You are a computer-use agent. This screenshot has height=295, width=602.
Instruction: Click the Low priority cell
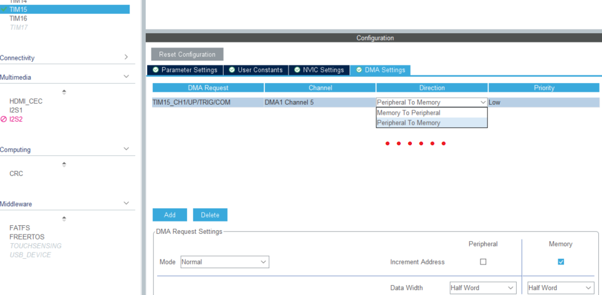point(543,102)
